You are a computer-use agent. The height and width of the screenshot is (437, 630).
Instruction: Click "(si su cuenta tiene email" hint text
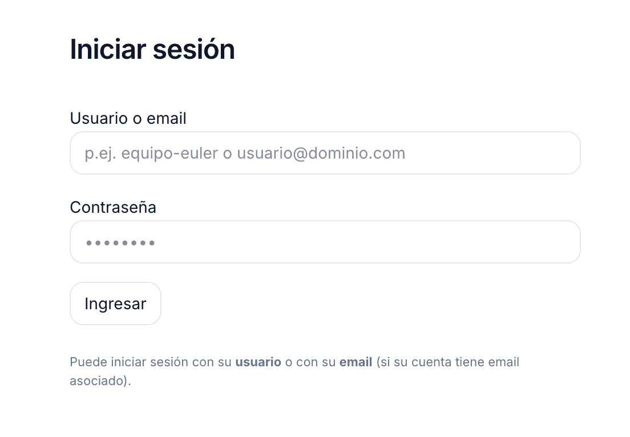coord(447,362)
